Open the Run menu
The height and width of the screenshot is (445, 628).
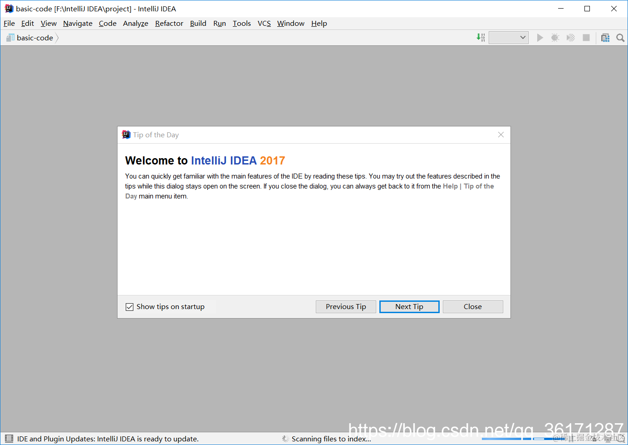click(220, 24)
